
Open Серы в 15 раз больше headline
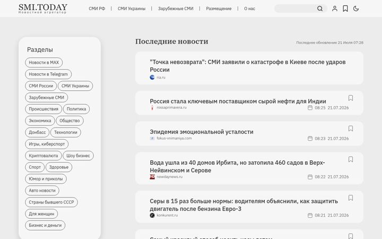click(x=244, y=205)
